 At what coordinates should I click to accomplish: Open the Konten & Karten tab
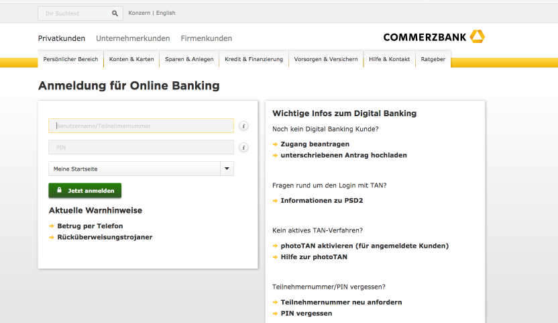click(x=131, y=59)
